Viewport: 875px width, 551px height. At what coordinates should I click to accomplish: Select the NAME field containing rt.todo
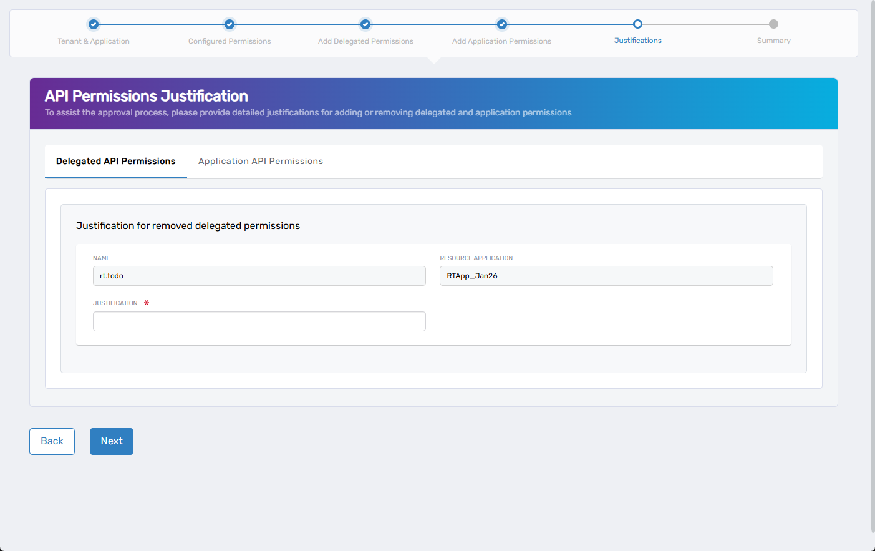[x=259, y=275]
